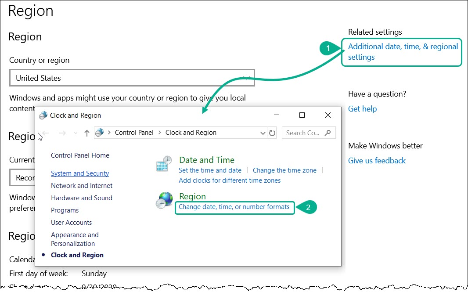
Task: Click Clock and Region in the breadcrumb
Action: (191, 133)
